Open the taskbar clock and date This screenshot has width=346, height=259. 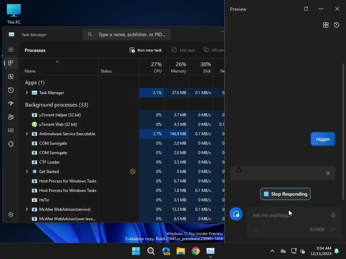321,251
